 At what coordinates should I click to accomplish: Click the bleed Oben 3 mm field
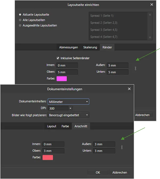(53, 151)
